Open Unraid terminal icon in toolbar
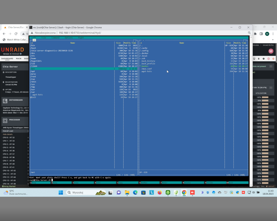This screenshot has width=277, height=221. pos(254,59)
